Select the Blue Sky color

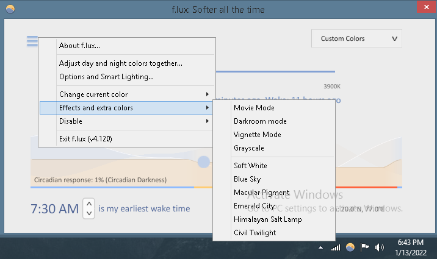click(274, 179)
